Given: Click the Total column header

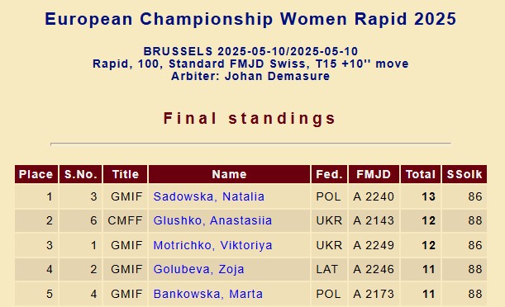Looking at the screenshot, I should tap(421, 174).
